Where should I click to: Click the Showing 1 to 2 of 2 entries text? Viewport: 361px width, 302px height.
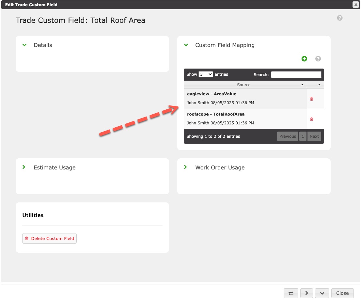pyautogui.click(x=213, y=136)
